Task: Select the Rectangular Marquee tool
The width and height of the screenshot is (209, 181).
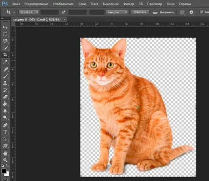Action: (5, 34)
